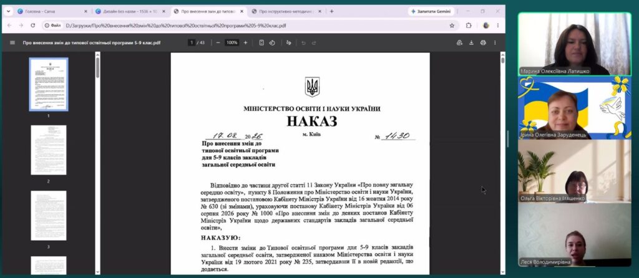This screenshot has width=639, height=278.
Task: Close the Дизайн без назви tab
Action: coord(164,11)
